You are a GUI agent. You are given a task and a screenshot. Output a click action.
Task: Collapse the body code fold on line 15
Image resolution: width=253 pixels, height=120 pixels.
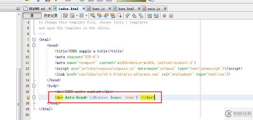click(34, 86)
